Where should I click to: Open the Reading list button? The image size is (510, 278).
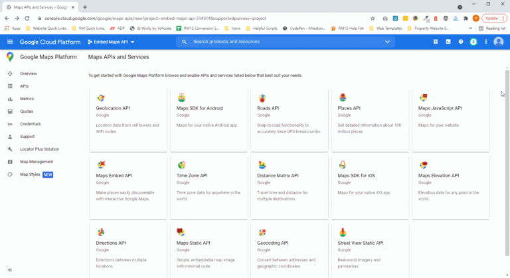(492, 29)
